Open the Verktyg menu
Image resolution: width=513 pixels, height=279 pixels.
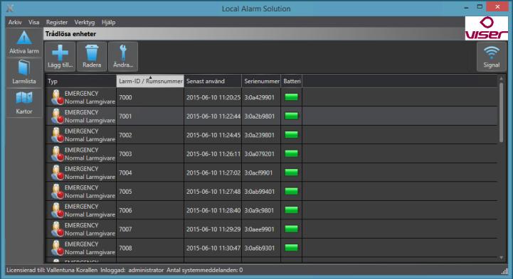coord(85,22)
